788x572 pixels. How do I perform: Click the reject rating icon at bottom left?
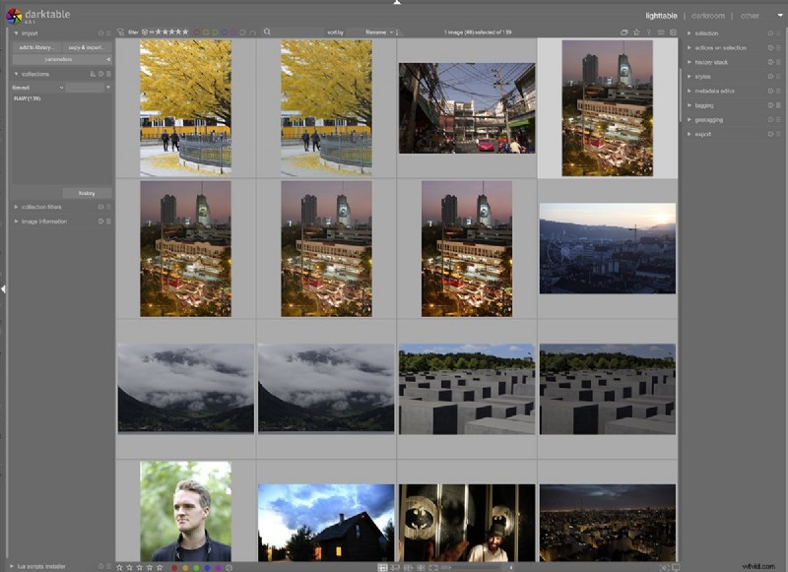pos(101,566)
